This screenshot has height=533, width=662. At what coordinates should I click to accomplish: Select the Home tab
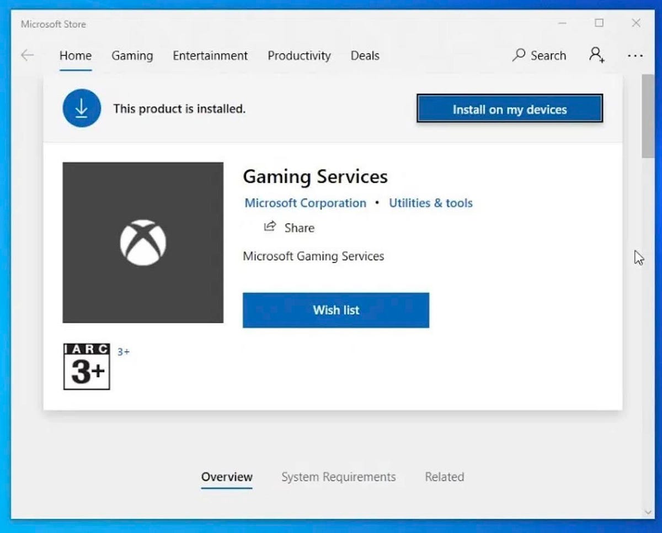[x=76, y=56]
